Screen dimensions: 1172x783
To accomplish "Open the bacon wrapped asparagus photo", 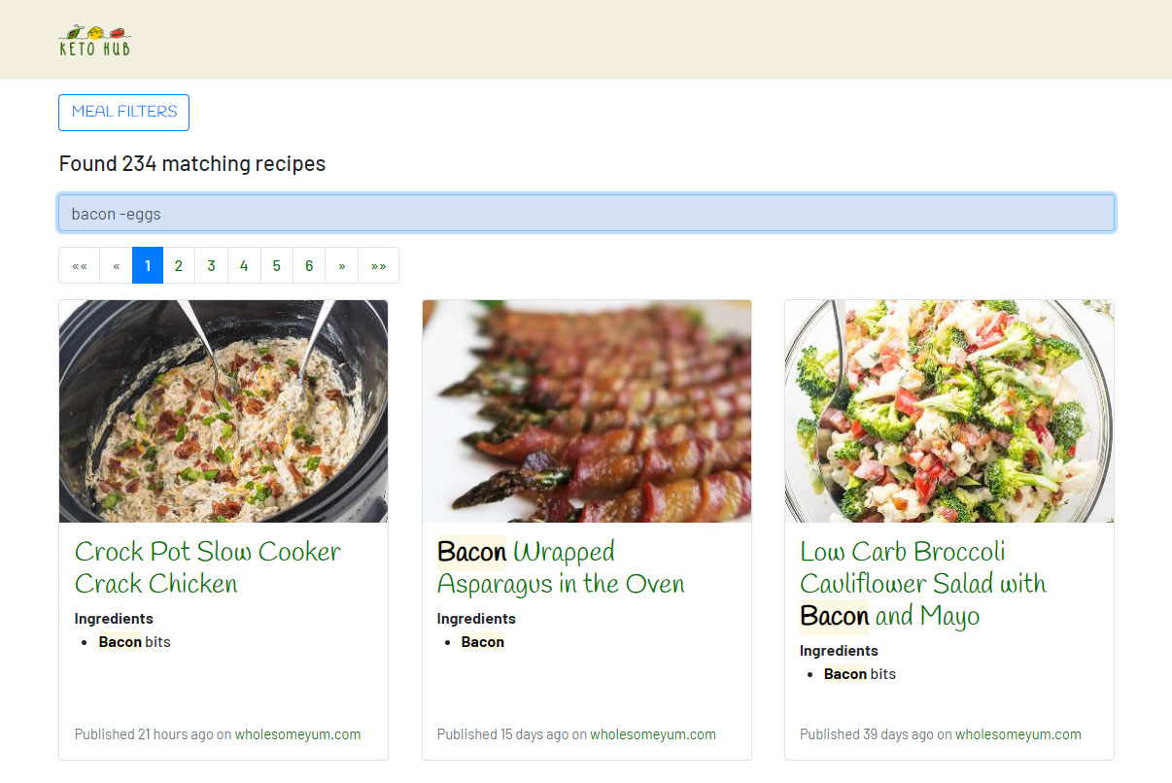I will (586, 411).
